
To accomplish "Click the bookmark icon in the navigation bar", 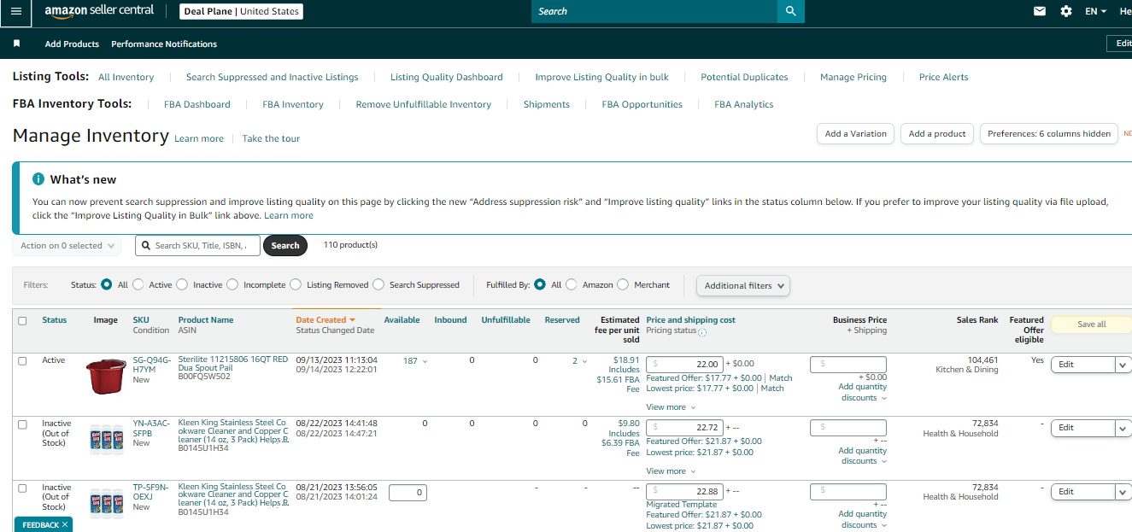I will point(16,44).
